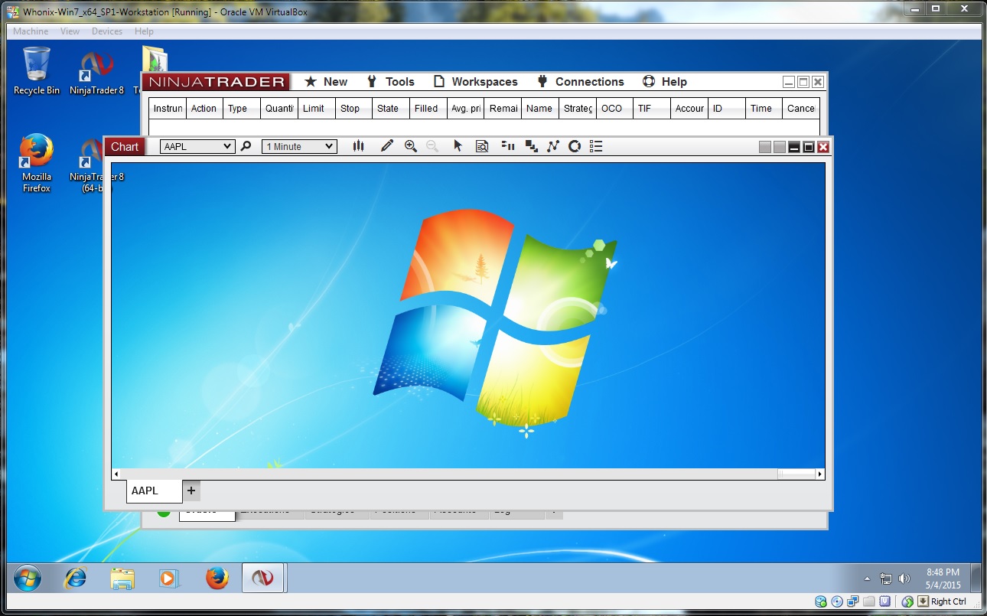
Task: Click the green connection status indicator
Action: tap(164, 512)
